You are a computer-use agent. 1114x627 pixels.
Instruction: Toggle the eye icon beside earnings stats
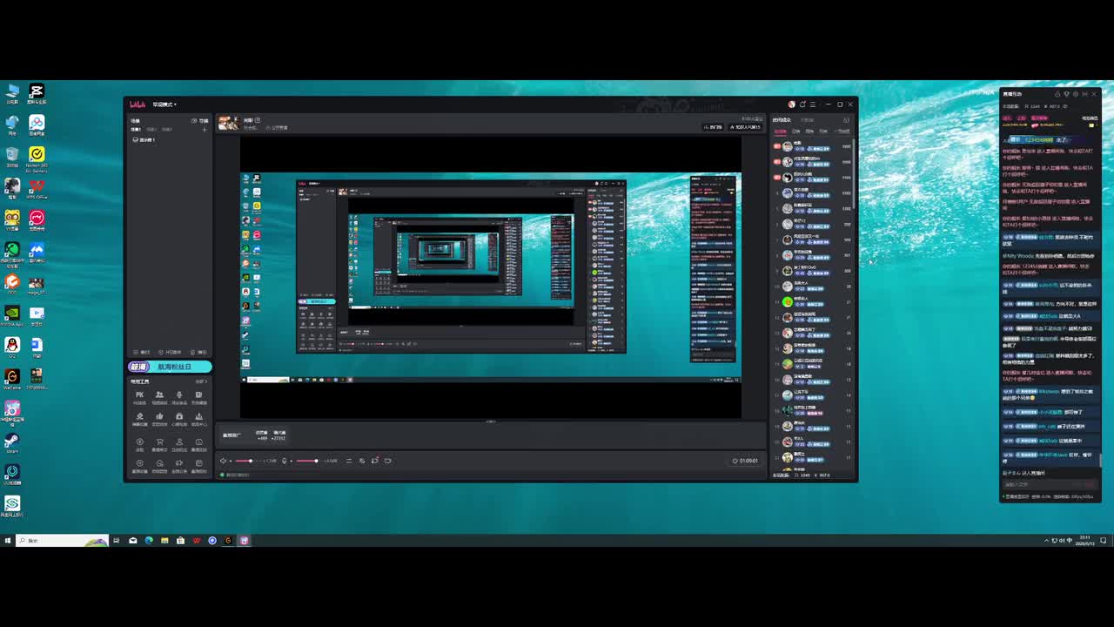[1064, 106]
